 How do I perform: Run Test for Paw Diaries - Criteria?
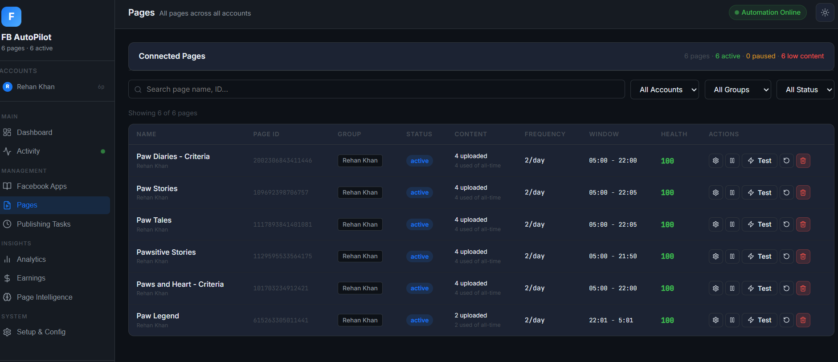(x=759, y=161)
